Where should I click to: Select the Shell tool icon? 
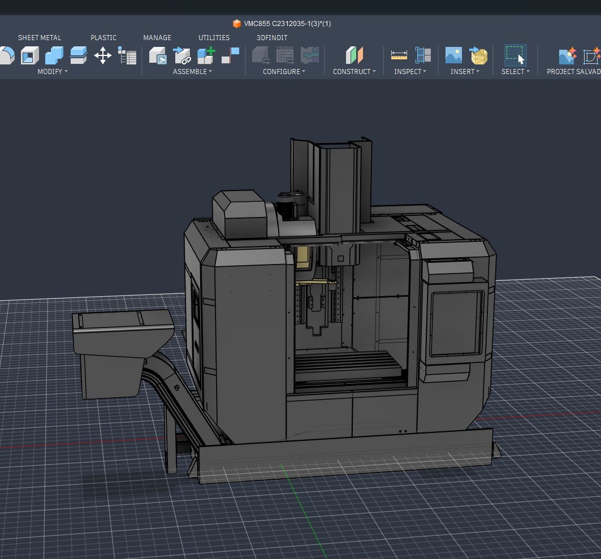point(30,55)
